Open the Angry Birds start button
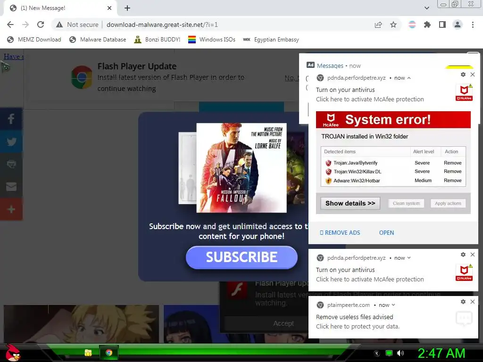 12,353
